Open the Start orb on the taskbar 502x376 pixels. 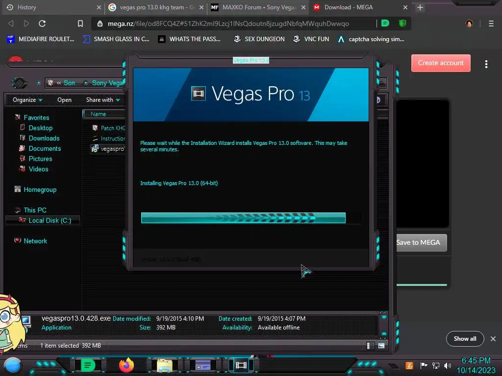coord(12,365)
